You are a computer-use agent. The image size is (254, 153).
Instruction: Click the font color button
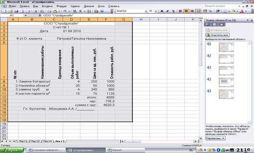(x=242, y=12)
